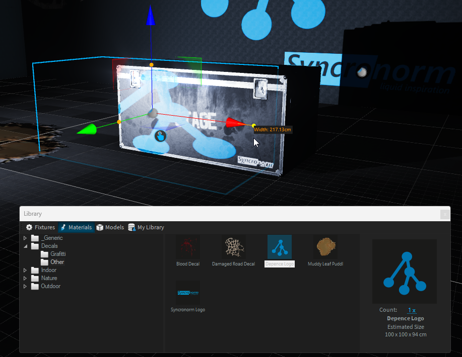This screenshot has height=357, width=462.
Task: Switch to the My Library tab
Action: point(146,227)
